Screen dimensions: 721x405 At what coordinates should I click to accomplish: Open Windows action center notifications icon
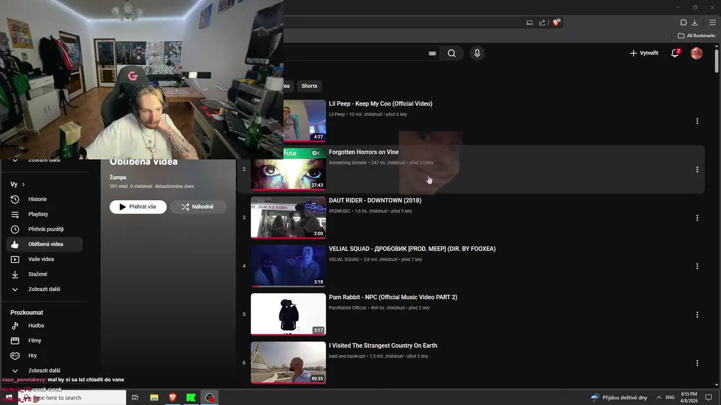point(709,398)
